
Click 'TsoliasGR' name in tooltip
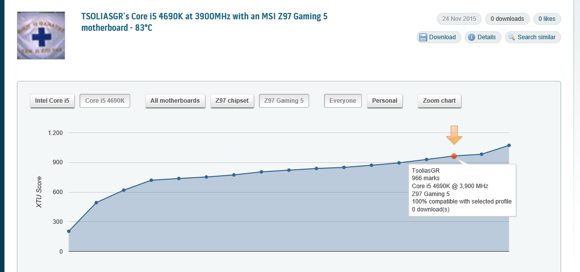click(425, 171)
